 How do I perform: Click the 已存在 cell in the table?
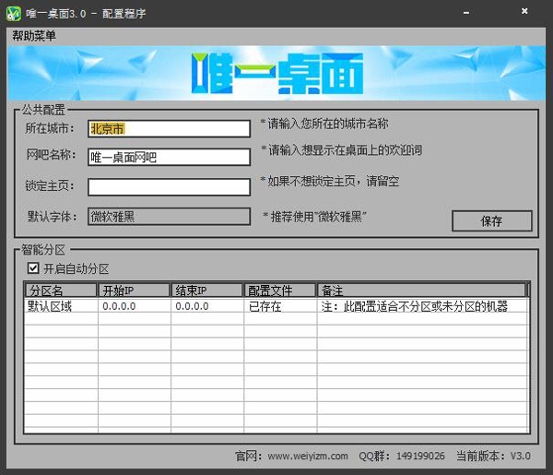[280, 306]
